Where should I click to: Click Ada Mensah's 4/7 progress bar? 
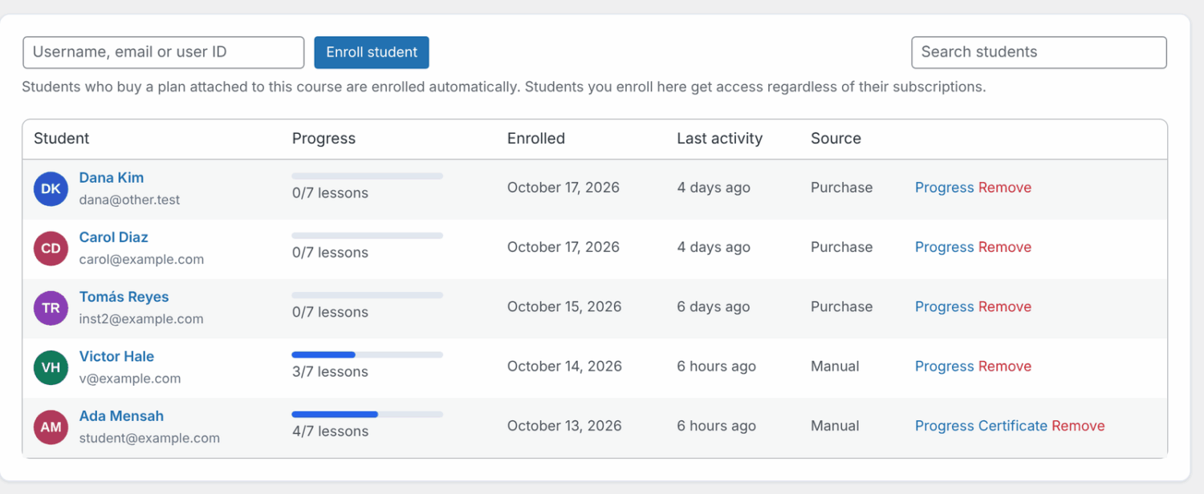[x=367, y=414]
